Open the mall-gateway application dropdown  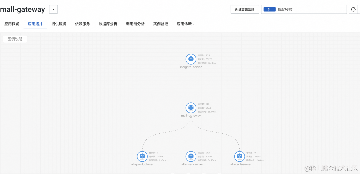[53, 9]
